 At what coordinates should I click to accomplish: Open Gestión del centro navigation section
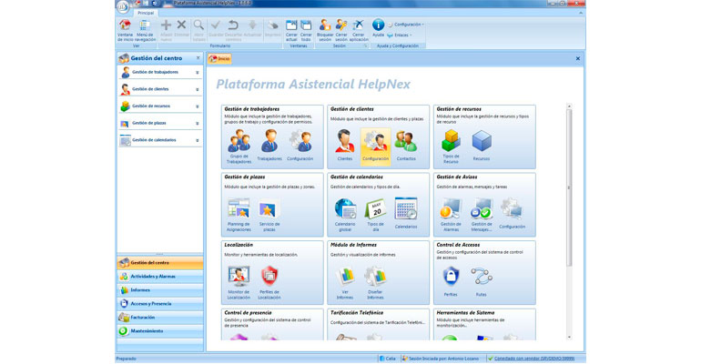(160, 263)
